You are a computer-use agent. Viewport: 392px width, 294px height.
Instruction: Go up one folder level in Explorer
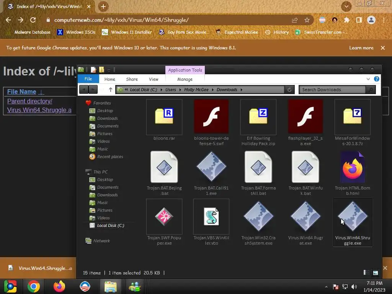tap(111, 90)
